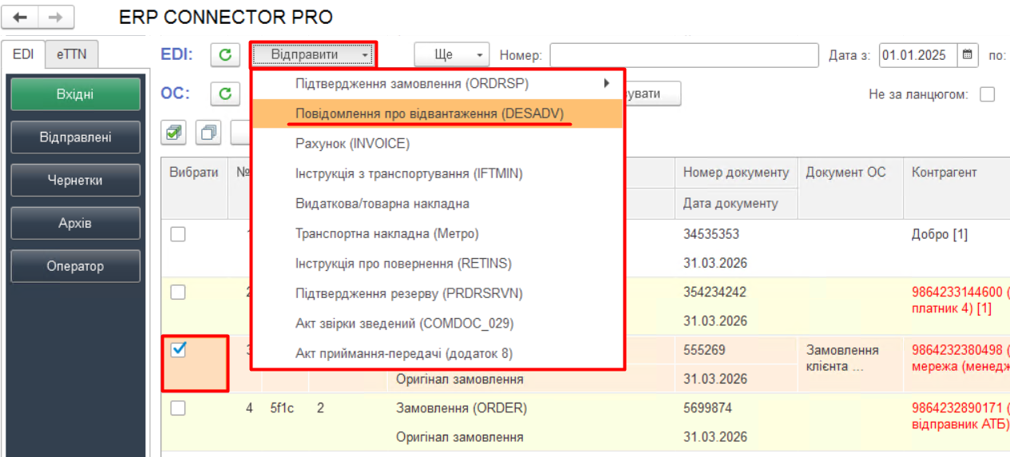The width and height of the screenshot is (1010, 457).
Task: Select 'Рахунок (INVOICE)' from the menu
Action: tap(352, 144)
